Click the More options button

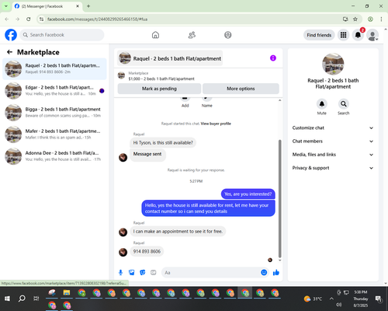(x=241, y=89)
